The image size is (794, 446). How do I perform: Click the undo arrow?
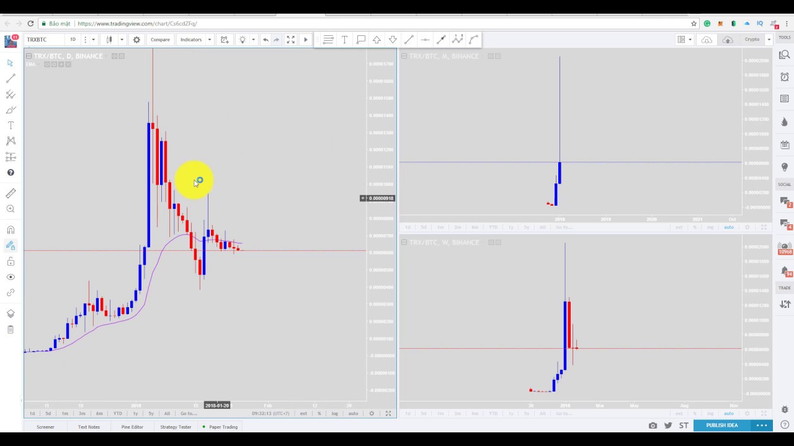pos(265,40)
